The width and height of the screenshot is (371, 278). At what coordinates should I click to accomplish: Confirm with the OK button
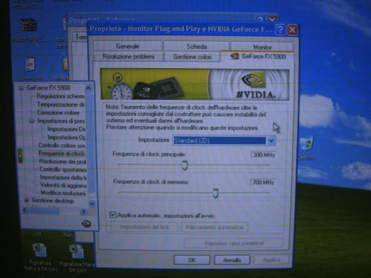pyautogui.click(x=192, y=260)
